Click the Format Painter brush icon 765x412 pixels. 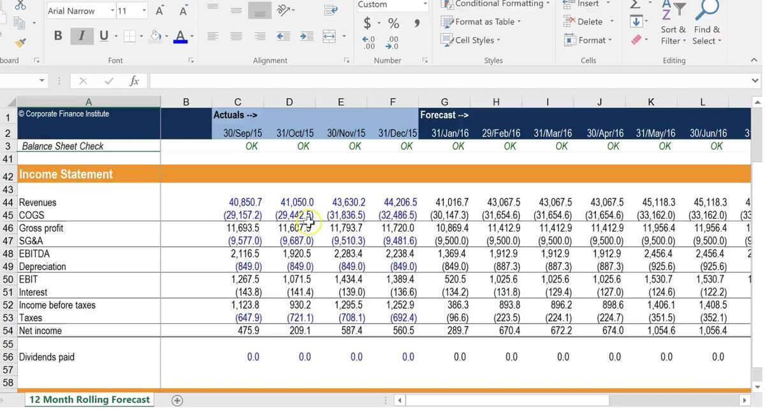click(20, 43)
